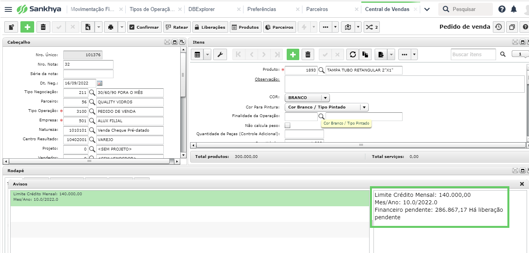Close the Avisos panel
The image size is (529, 253).
click(x=522, y=184)
